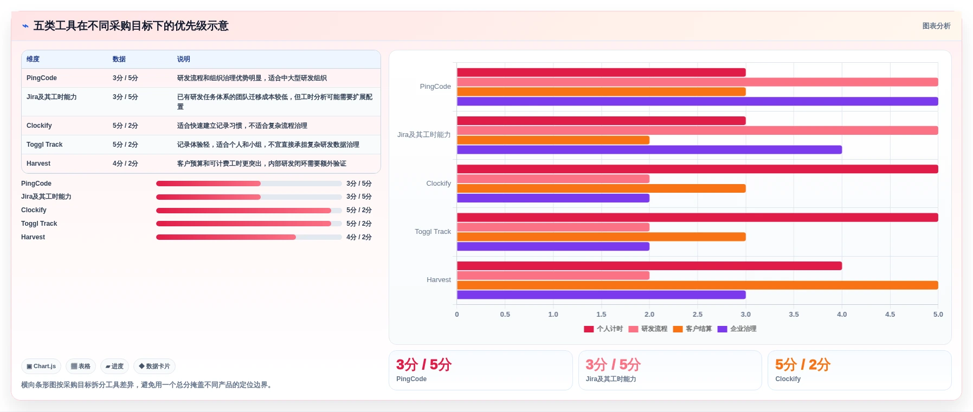Viewport: 973px width, 412px height.
Task: Click PingCode's purple 企业治理 bar in chart
Action: 698,101
